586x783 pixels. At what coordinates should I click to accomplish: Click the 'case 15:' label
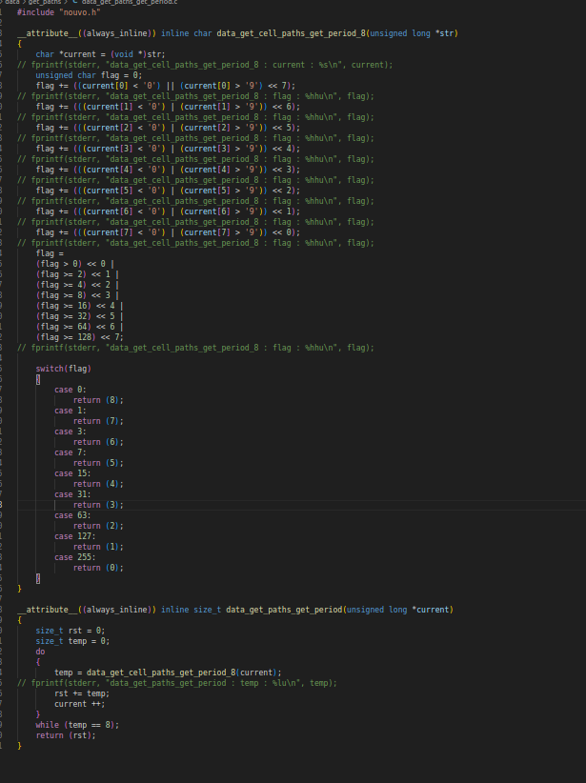coord(73,473)
